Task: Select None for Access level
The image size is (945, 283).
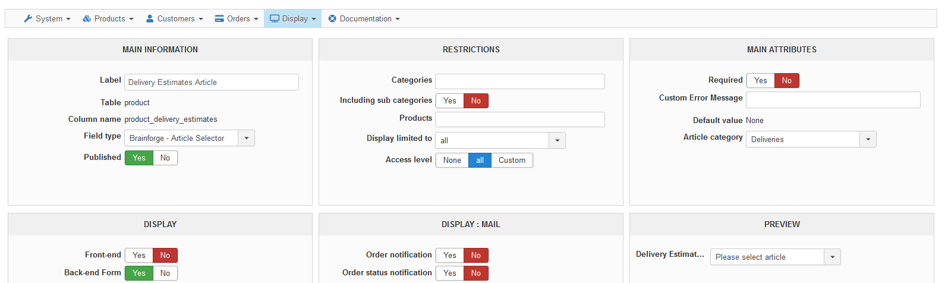Action: pos(452,160)
